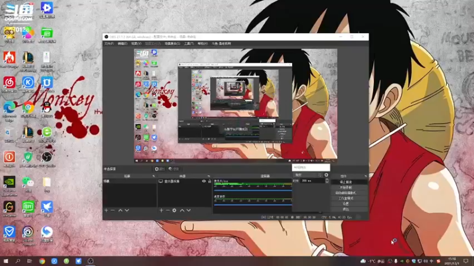474x266 pixels.
Task: Click the Start Virtual Camera button
Action: 349,193
